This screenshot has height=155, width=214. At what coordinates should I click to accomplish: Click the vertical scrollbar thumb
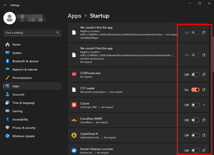(x=213, y=54)
